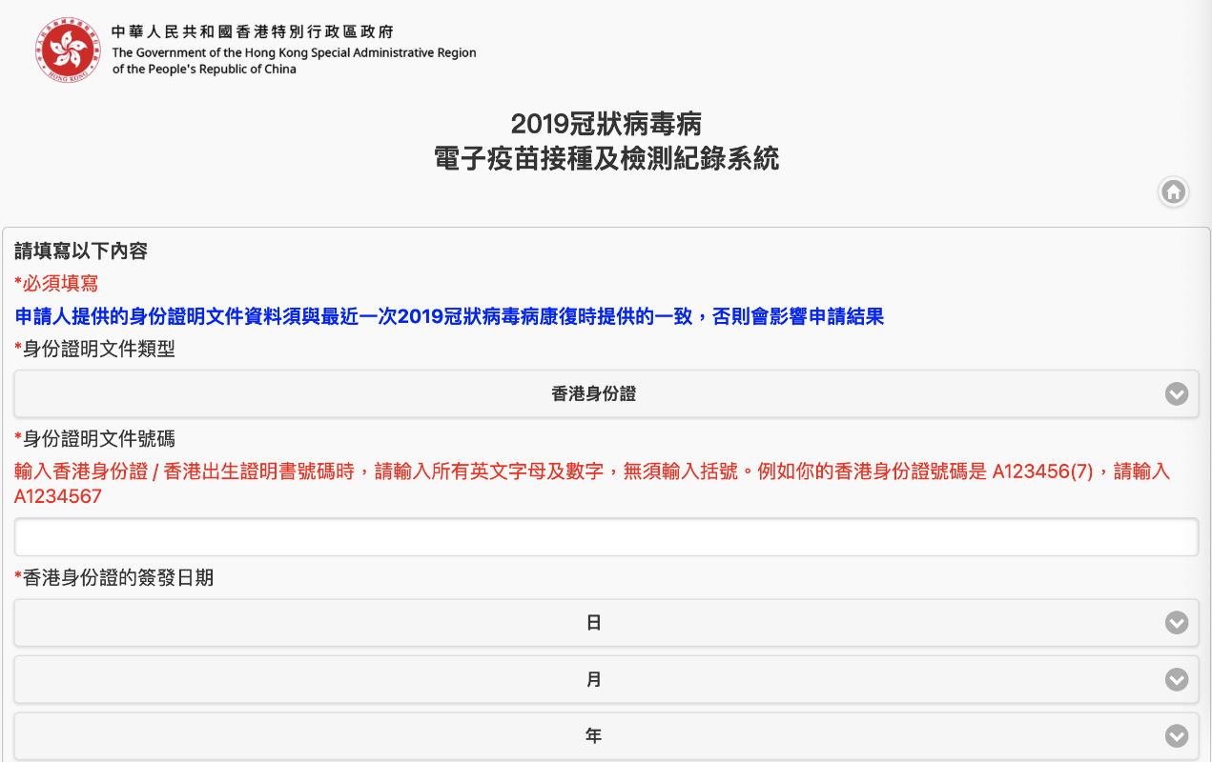Click the down-arrow icon on the 日 selector
Viewport: 1212px width, 762px height.
pos(1177,623)
